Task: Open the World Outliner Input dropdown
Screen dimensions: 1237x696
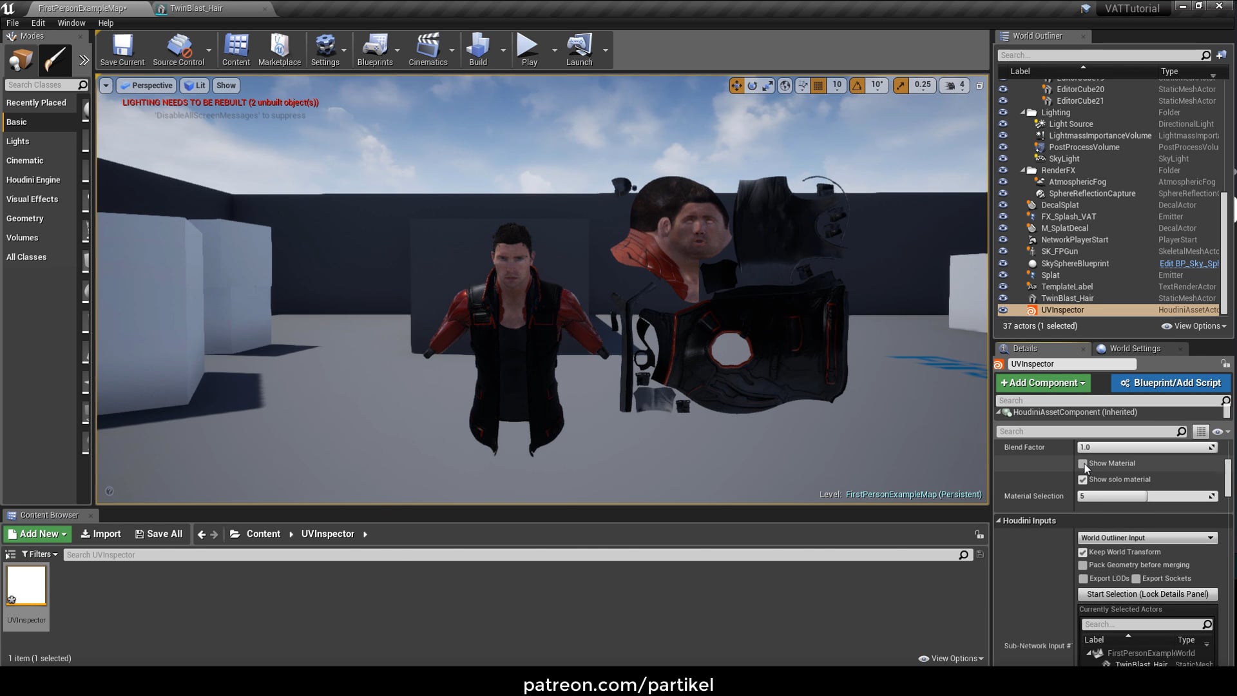Action: (1147, 537)
